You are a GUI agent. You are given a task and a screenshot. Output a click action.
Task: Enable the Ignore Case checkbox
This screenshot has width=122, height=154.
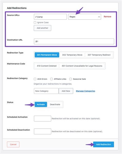(x=35, y=22)
